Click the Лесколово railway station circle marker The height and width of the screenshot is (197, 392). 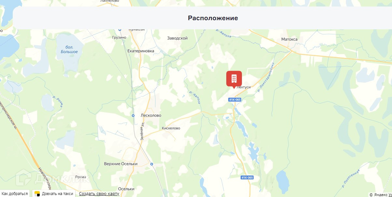(133, 116)
